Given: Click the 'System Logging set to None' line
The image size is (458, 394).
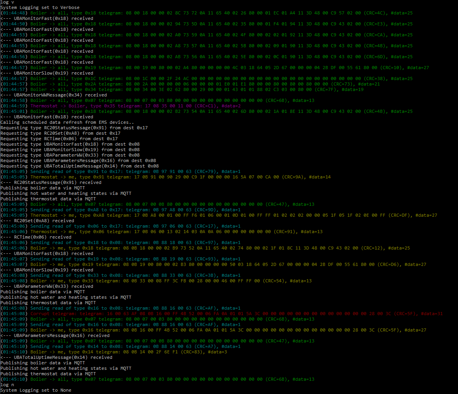Looking at the screenshot, I should coord(38,390).
